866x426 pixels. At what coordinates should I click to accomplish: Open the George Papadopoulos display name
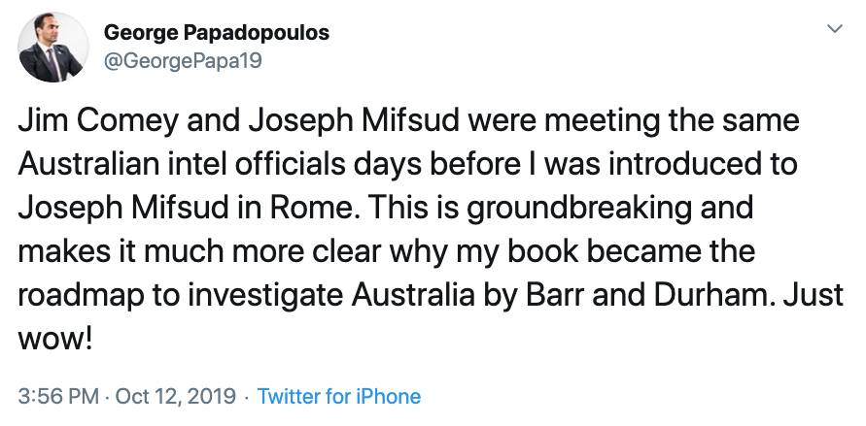tap(216, 33)
